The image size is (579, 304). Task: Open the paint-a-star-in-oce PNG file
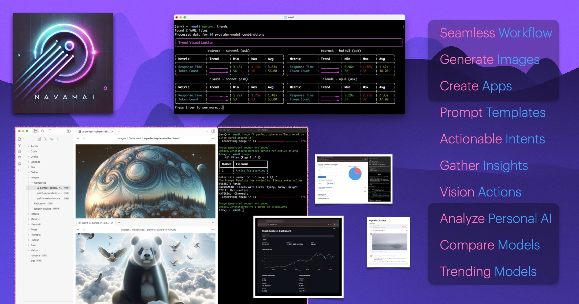[x=50, y=198]
